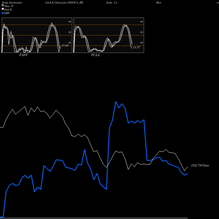Click the '(Indo Us' header text
This screenshot has width=219, height=219.
[x=112, y=3]
